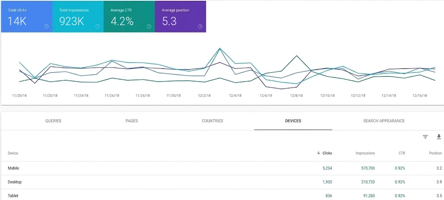Toggle the Average CTR metric card
This screenshot has height=200, width=444.
click(129, 16)
